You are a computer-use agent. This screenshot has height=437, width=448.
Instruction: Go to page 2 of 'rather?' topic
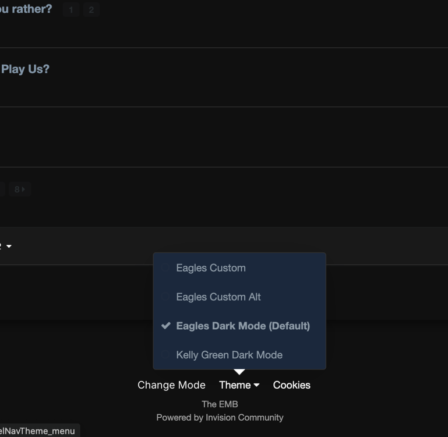[91, 10]
